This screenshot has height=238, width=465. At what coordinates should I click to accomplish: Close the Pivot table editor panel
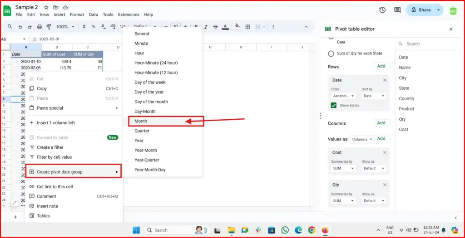pyautogui.click(x=451, y=29)
